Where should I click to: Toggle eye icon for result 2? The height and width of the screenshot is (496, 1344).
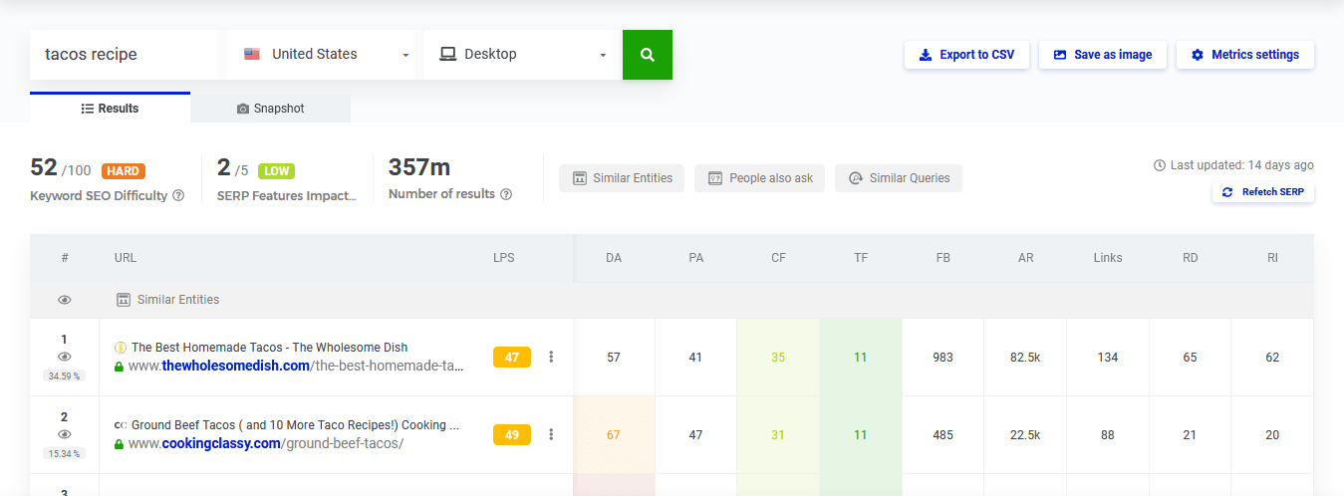click(x=65, y=434)
